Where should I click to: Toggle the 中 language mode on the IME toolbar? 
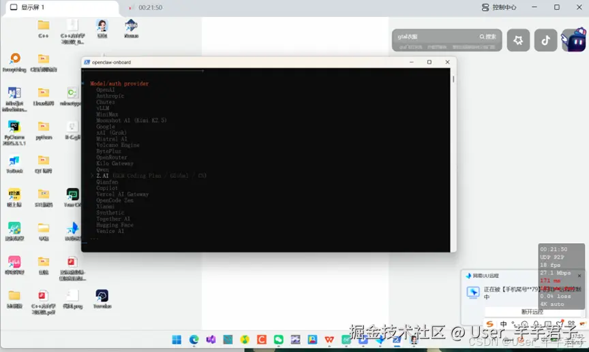503,324
